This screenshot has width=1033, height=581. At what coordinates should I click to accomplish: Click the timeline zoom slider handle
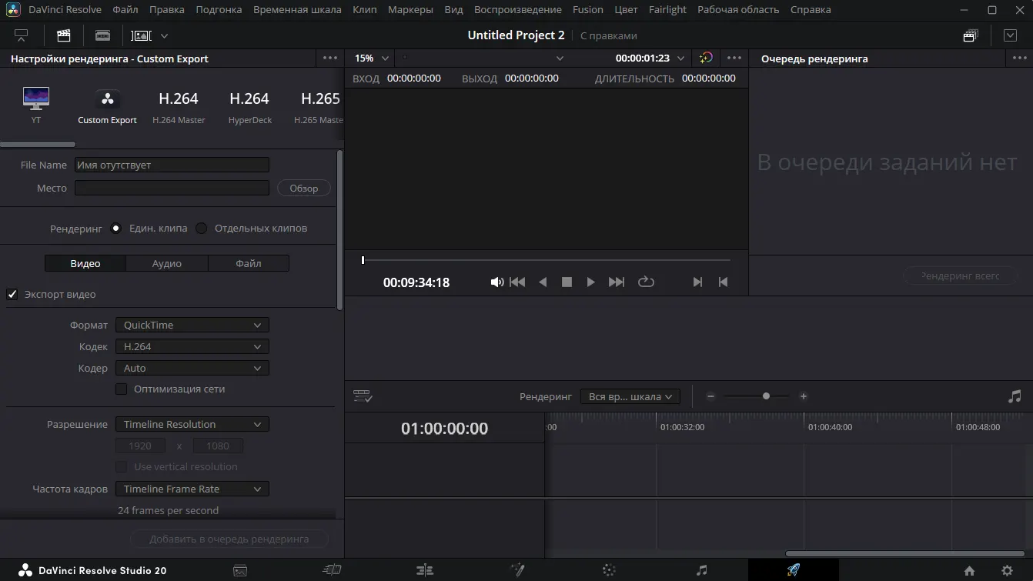pyautogui.click(x=766, y=396)
